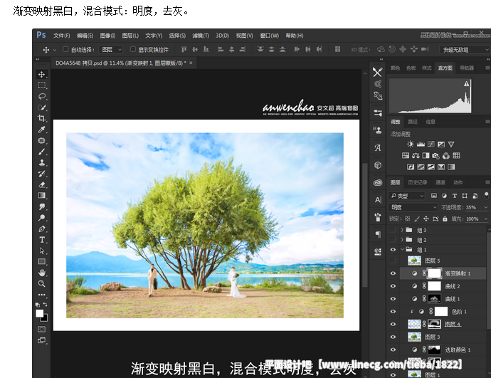Click the lock-all padlock icon in Layers
Image resolution: width=491 pixels, height=378 pixels.
[x=445, y=219]
